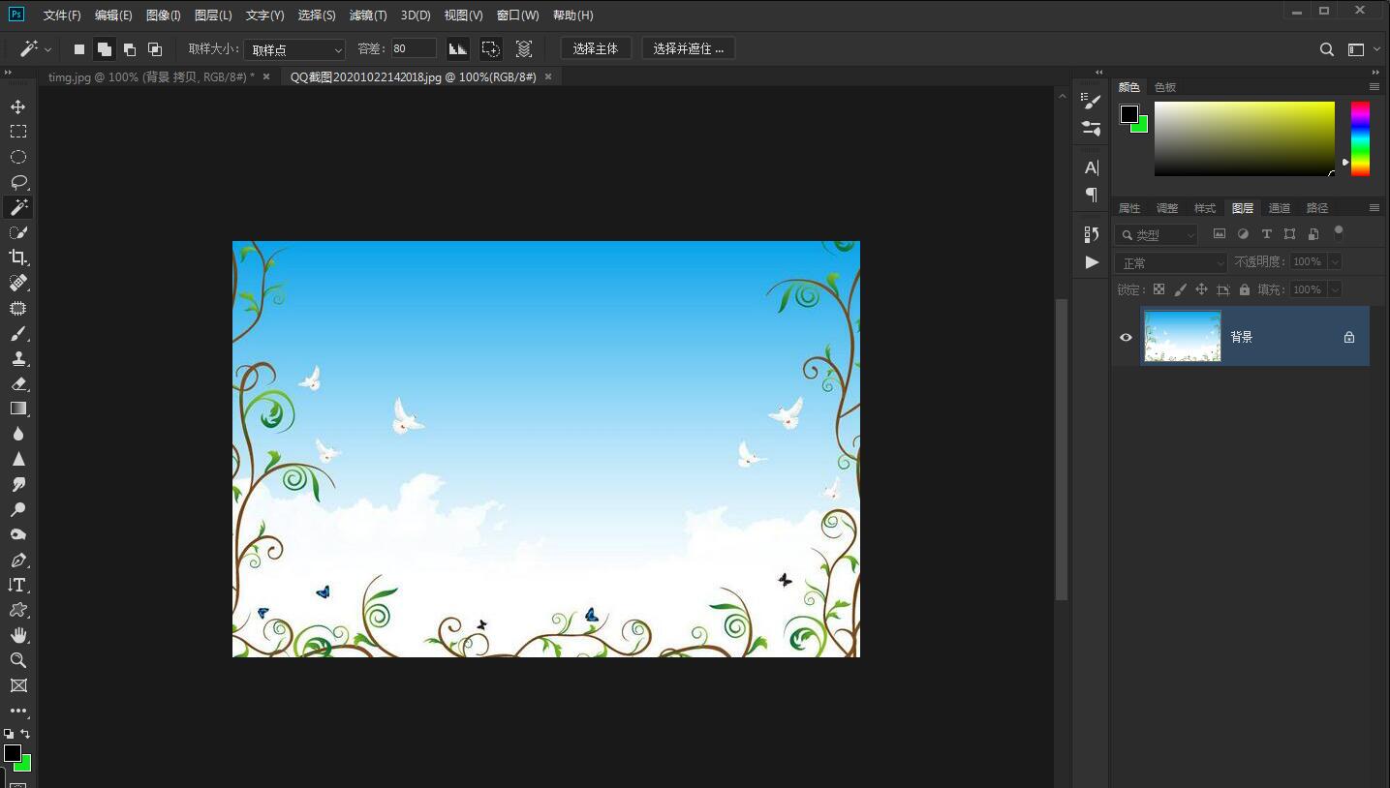This screenshot has width=1390, height=788.
Task: Select the Zoom tool
Action: 17,660
